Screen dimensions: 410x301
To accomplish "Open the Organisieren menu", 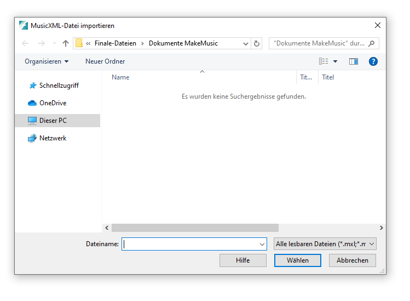I will pos(47,61).
